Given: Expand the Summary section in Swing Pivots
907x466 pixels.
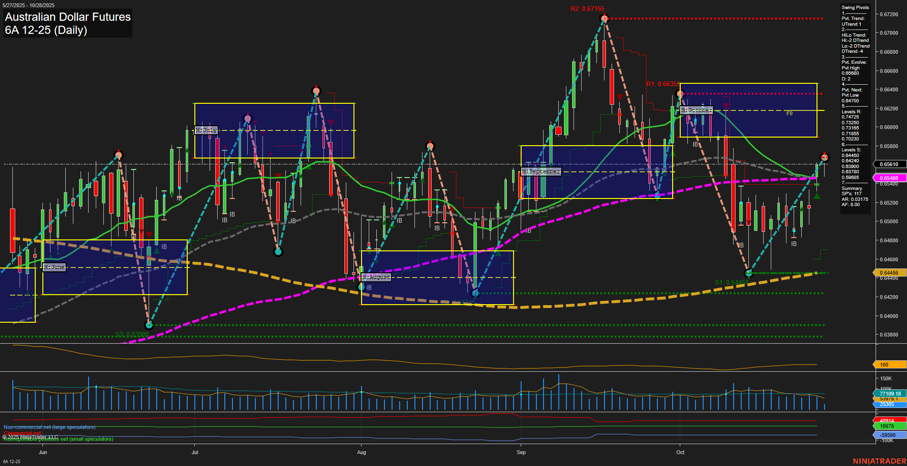Looking at the screenshot, I should [852, 188].
